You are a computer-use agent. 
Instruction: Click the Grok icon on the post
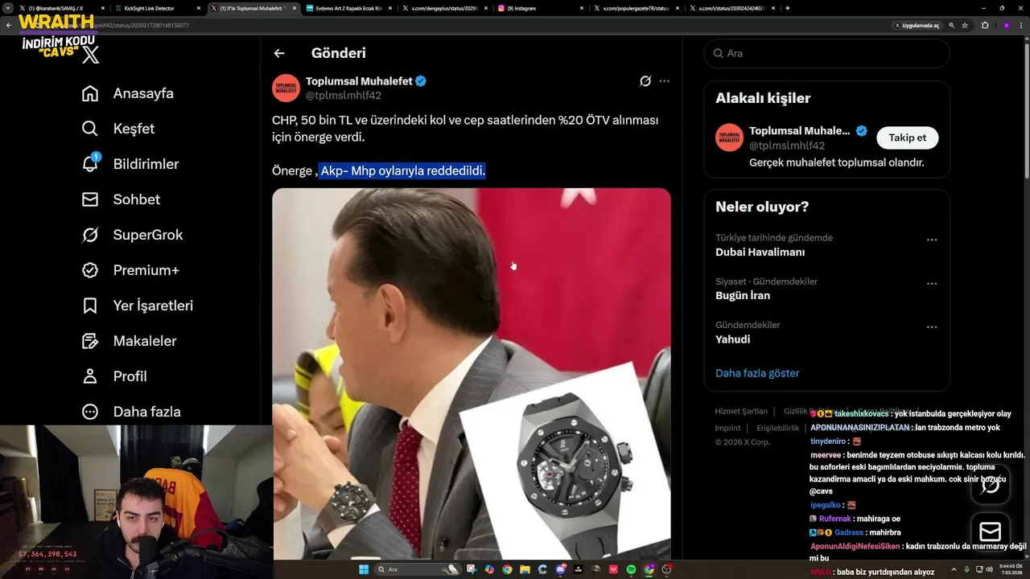[645, 81]
